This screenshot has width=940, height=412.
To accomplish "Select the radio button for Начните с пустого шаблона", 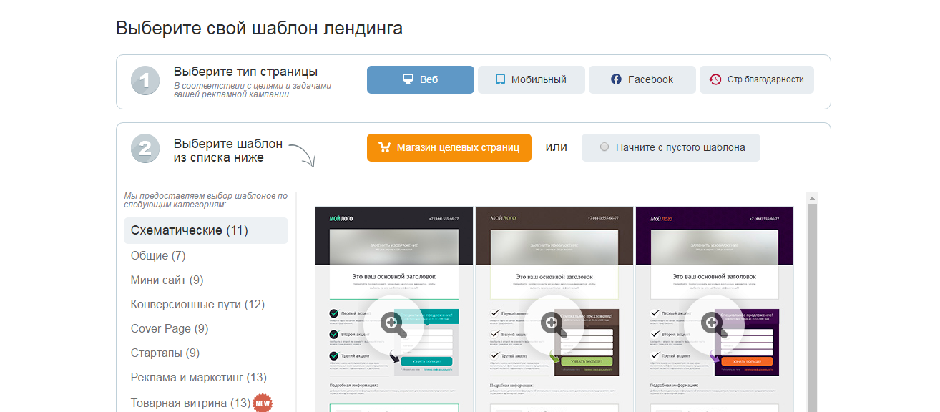I will pos(603,147).
